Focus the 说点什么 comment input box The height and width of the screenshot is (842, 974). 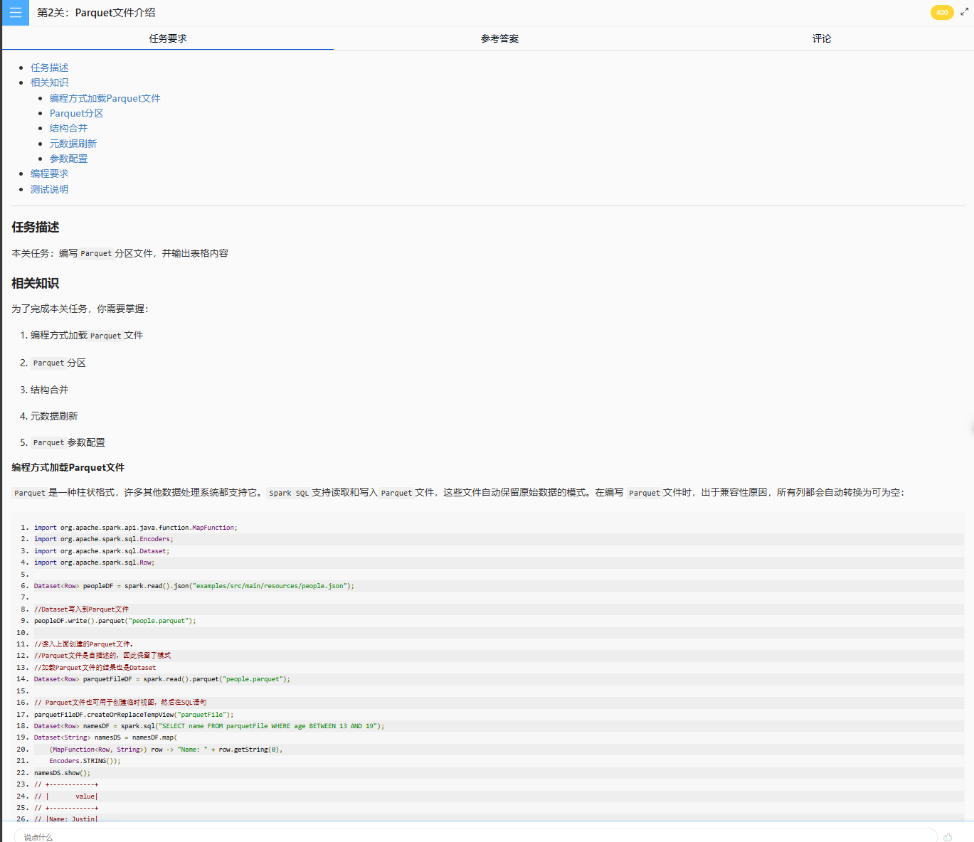click(x=475, y=836)
